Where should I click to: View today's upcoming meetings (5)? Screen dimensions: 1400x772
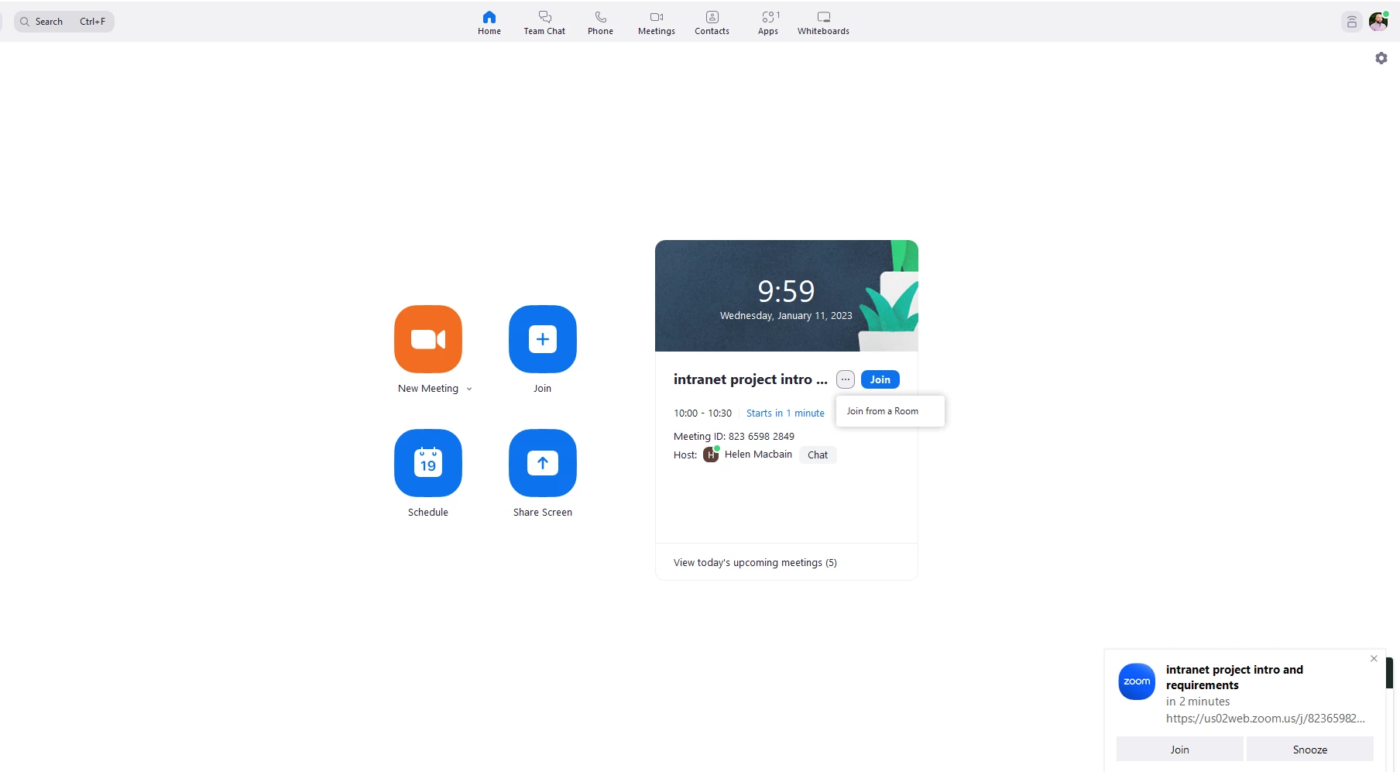coord(755,563)
